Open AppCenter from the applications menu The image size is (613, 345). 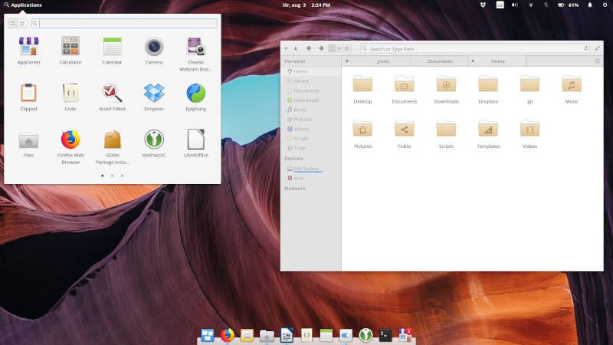click(x=28, y=51)
